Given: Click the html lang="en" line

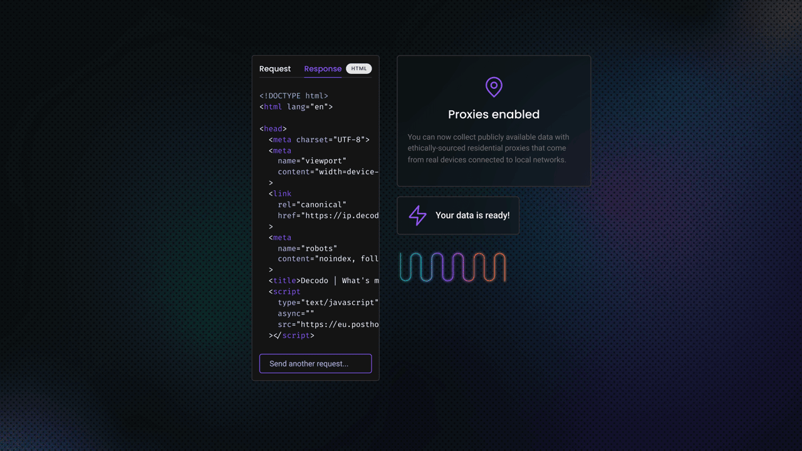Looking at the screenshot, I should coord(296,107).
